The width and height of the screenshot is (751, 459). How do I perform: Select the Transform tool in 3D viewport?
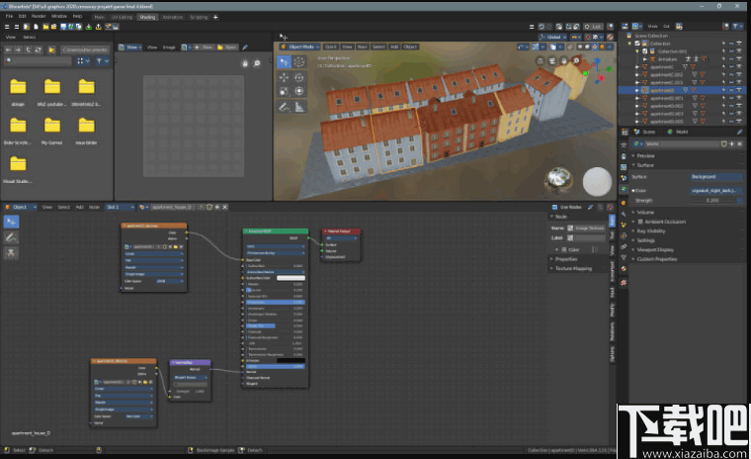(x=298, y=91)
